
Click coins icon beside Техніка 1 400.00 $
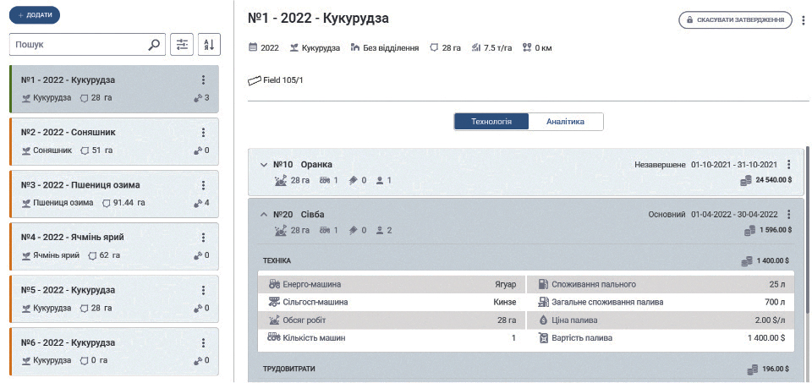pyautogui.click(x=746, y=261)
